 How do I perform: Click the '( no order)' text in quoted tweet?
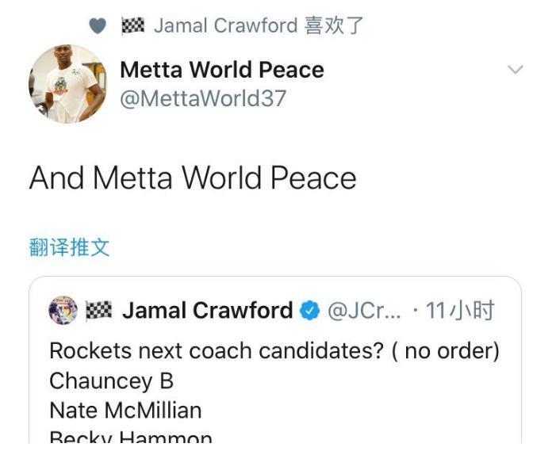point(446,351)
